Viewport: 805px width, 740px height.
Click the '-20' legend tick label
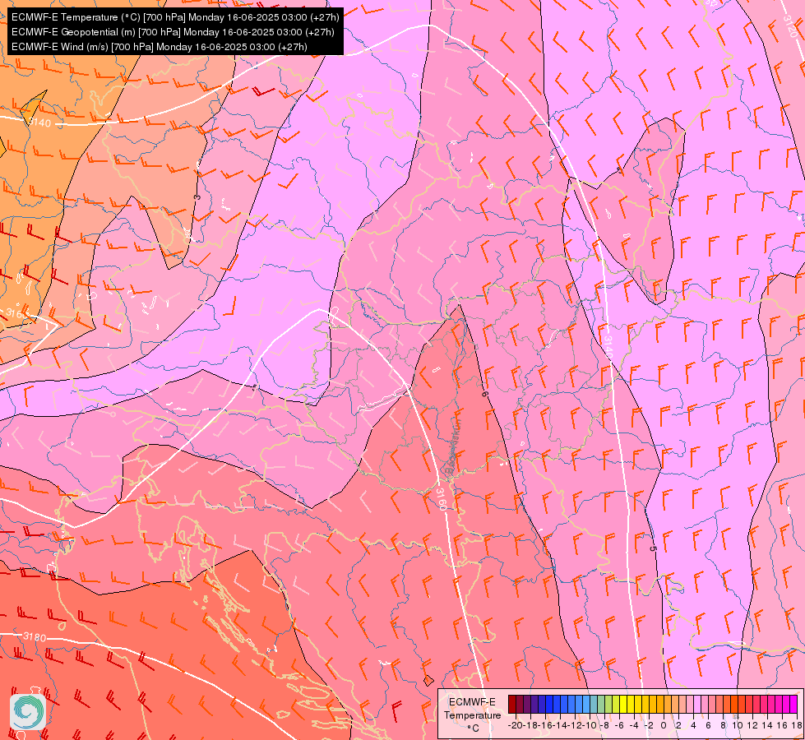[x=515, y=725]
